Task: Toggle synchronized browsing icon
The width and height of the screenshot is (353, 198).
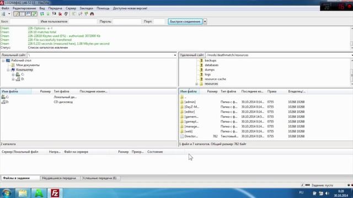Action: point(86,14)
